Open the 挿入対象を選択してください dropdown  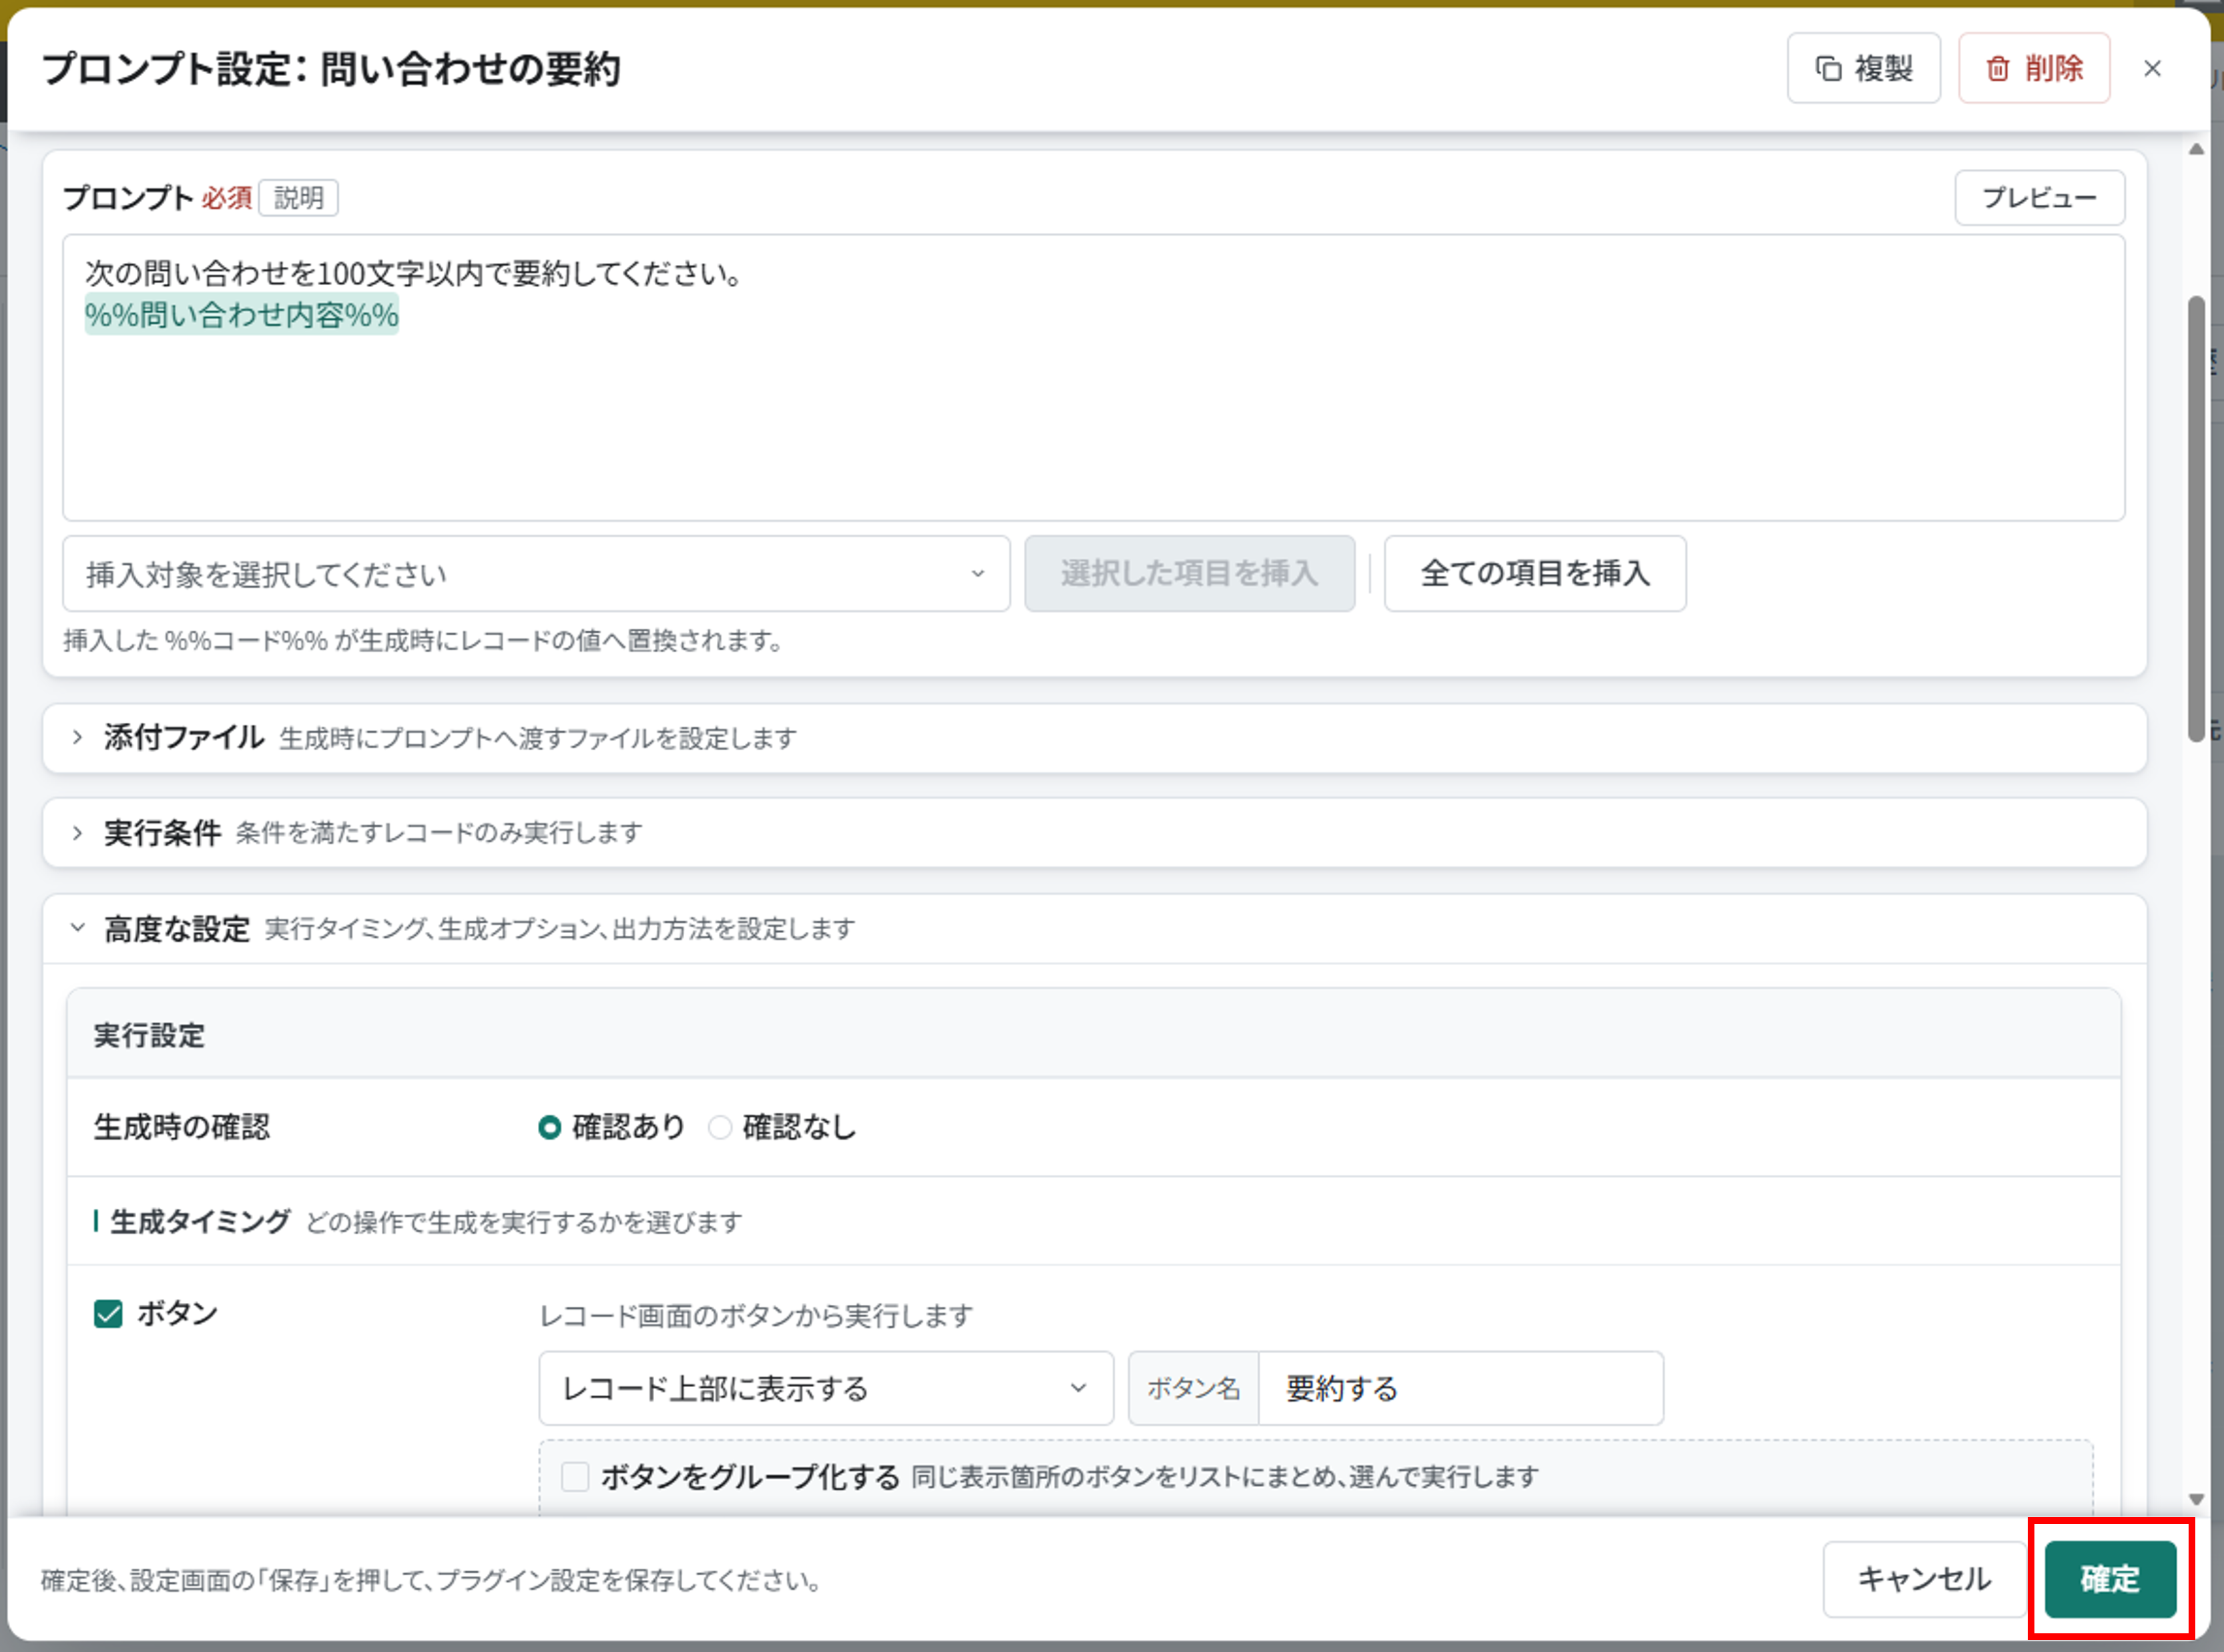click(536, 574)
